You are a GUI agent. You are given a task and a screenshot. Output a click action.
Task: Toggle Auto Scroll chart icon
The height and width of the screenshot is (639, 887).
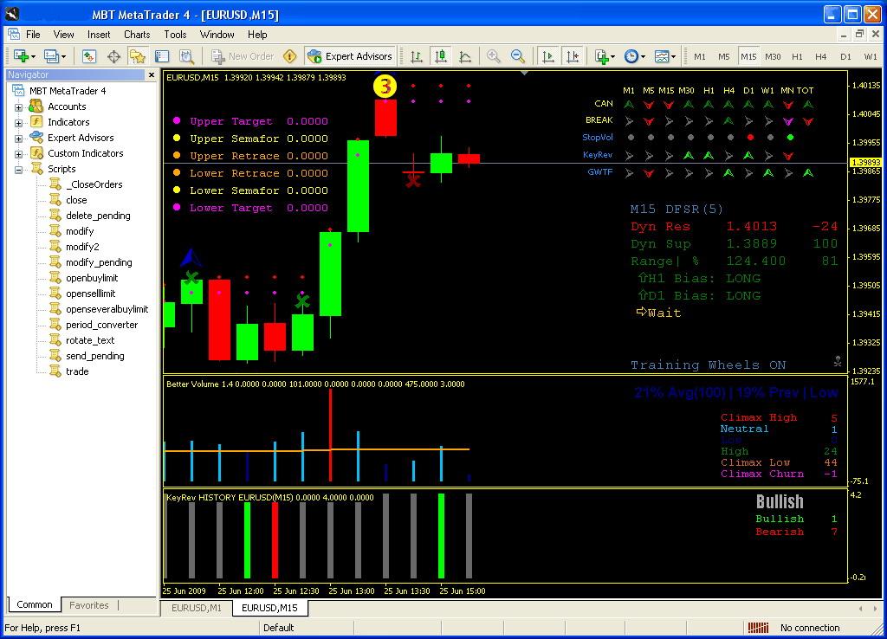[x=548, y=56]
